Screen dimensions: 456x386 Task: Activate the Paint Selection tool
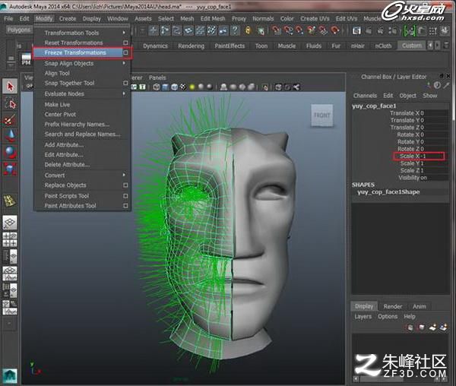click(10, 120)
